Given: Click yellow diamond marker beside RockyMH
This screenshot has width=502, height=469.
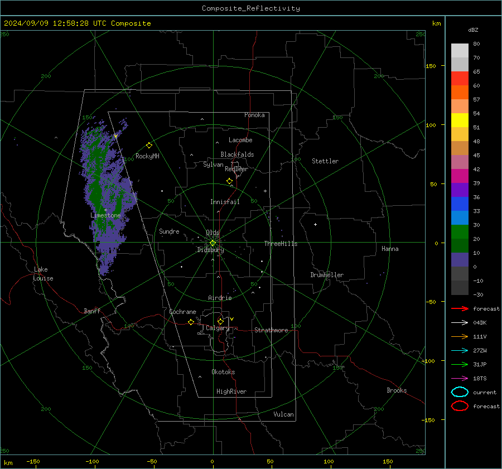Looking at the screenshot, I should tap(149, 146).
